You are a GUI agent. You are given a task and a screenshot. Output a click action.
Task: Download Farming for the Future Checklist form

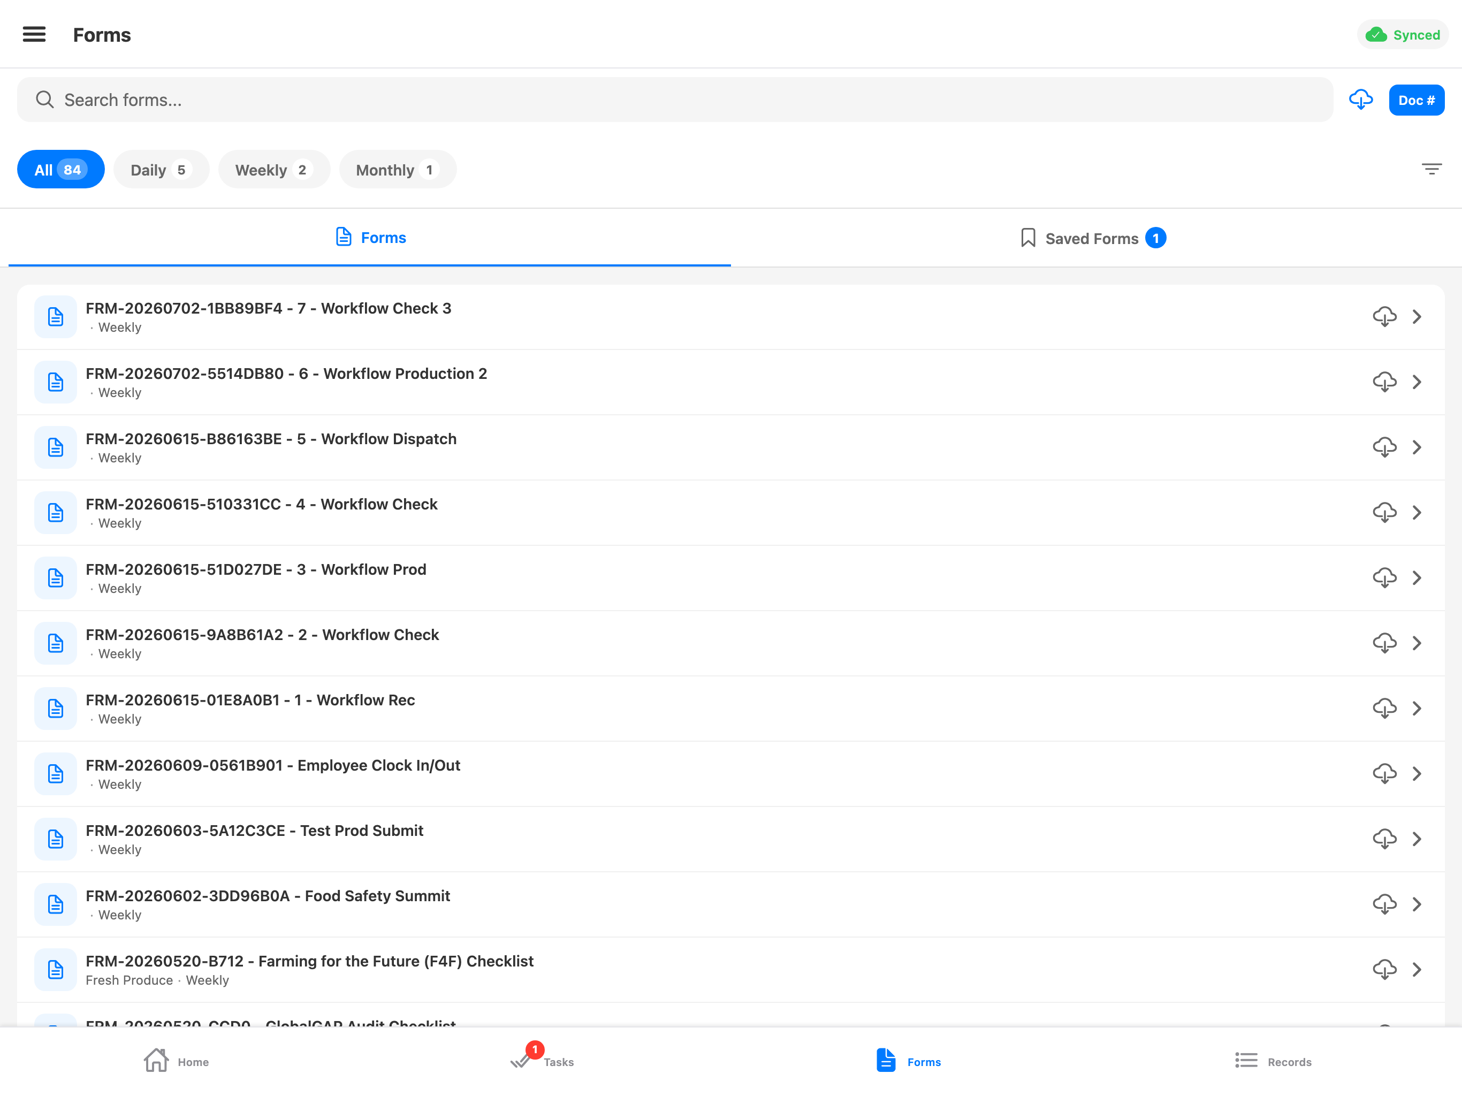[x=1384, y=970]
